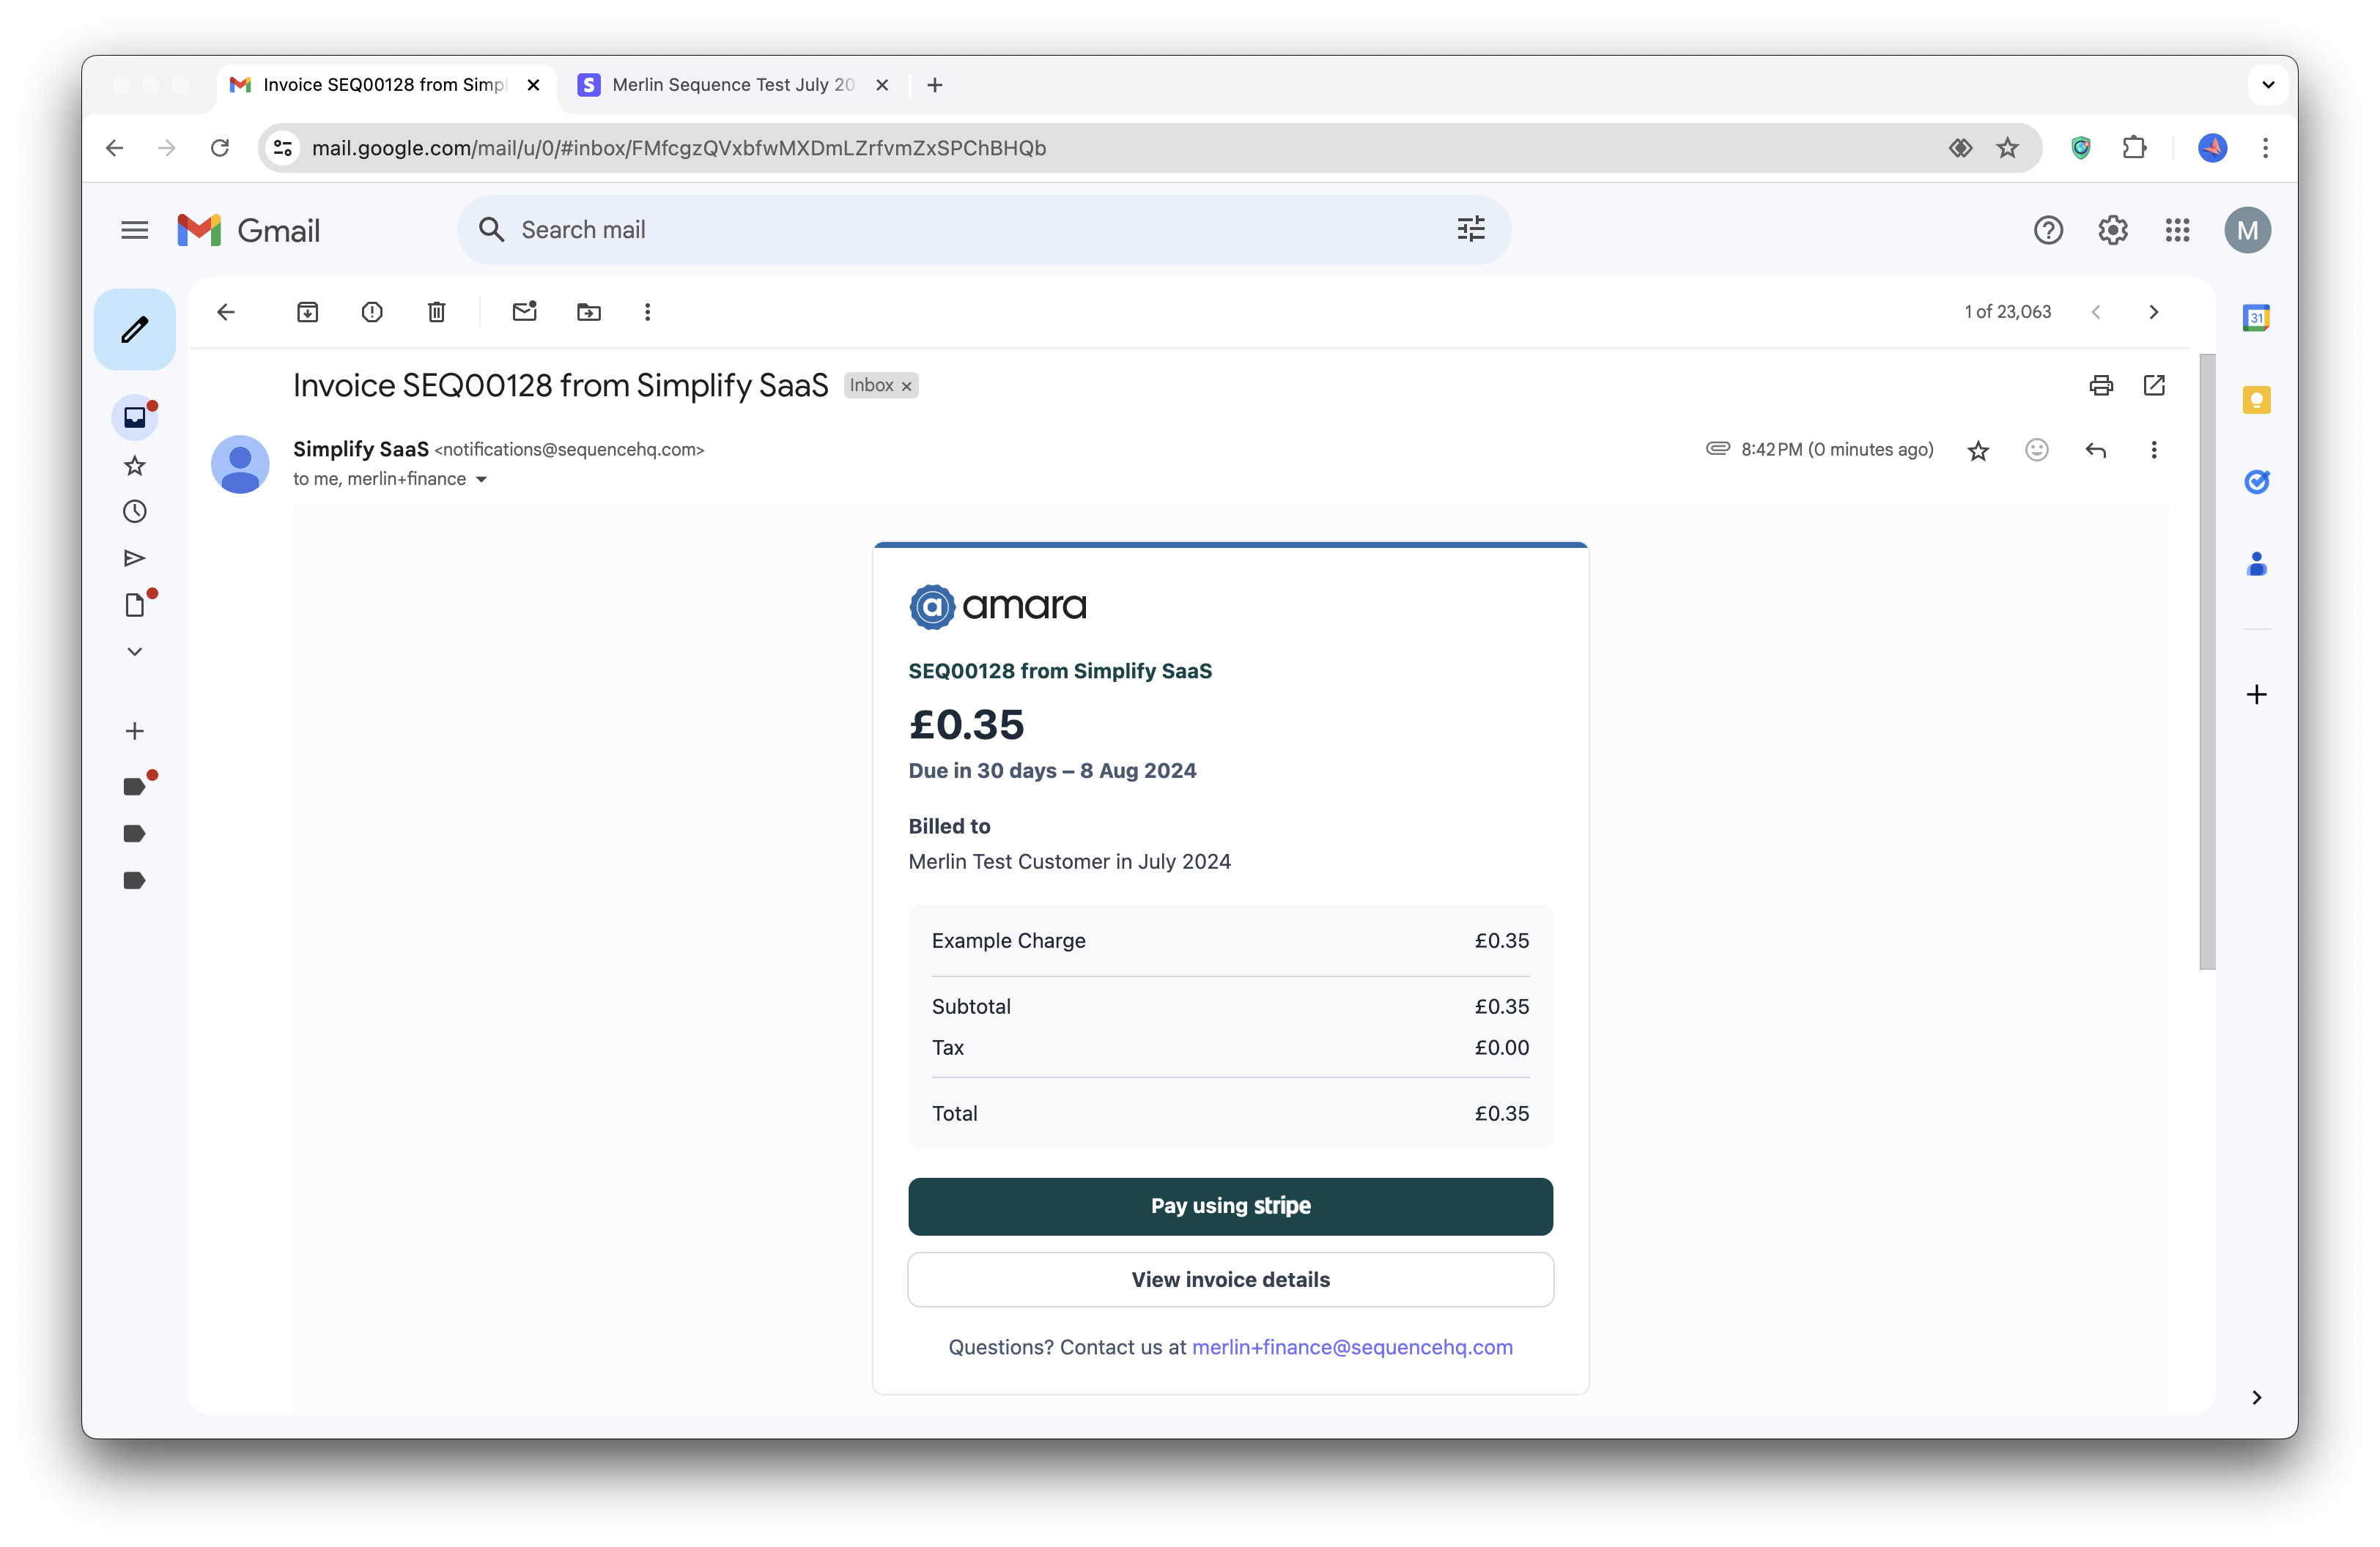The image size is (2380, 1547).
Task: Open Google Keep side panel
Action: point(2256,400)
